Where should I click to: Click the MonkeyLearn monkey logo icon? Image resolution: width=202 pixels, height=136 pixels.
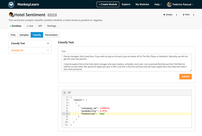[x=11, y=4]
